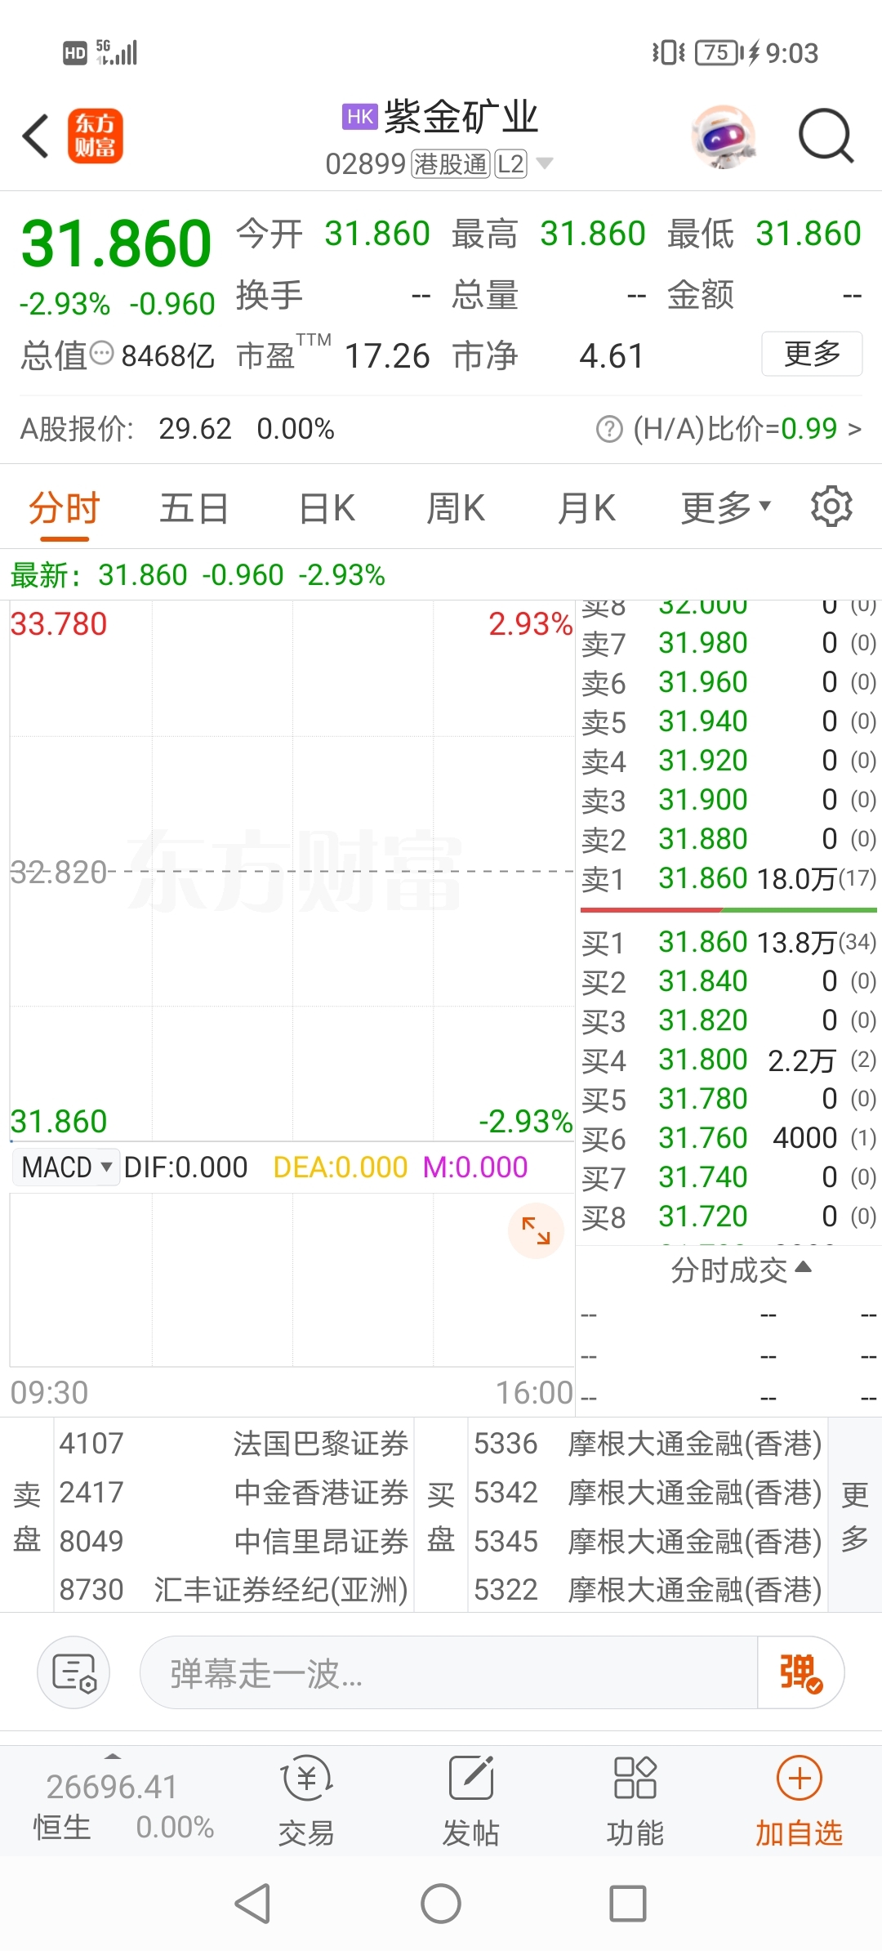Screen dimensions: 882x1951
Task: Open the 更多 chart period dropdown
Action: tap(725, 507)
